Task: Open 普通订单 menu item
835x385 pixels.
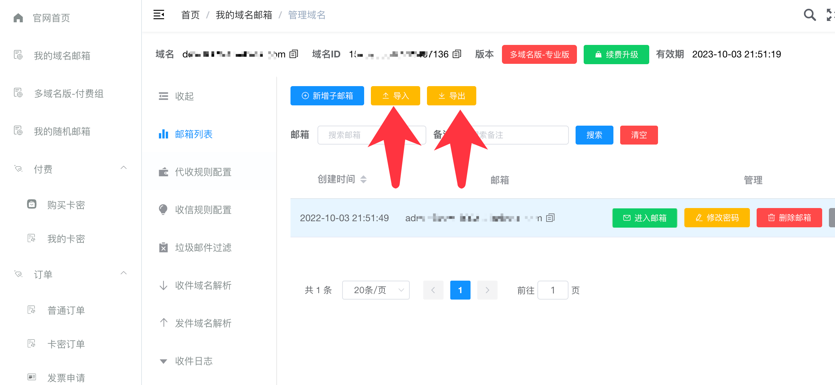Action: (66, 310)
